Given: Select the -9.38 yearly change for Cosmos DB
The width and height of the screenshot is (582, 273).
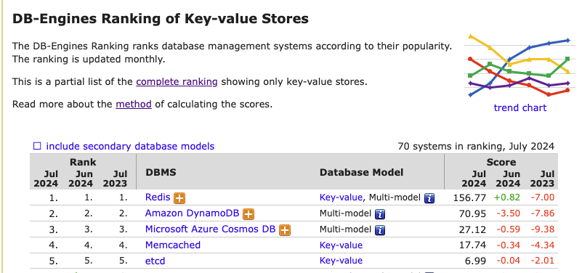Looking at the screenshot, I should (x=542, y=229).
